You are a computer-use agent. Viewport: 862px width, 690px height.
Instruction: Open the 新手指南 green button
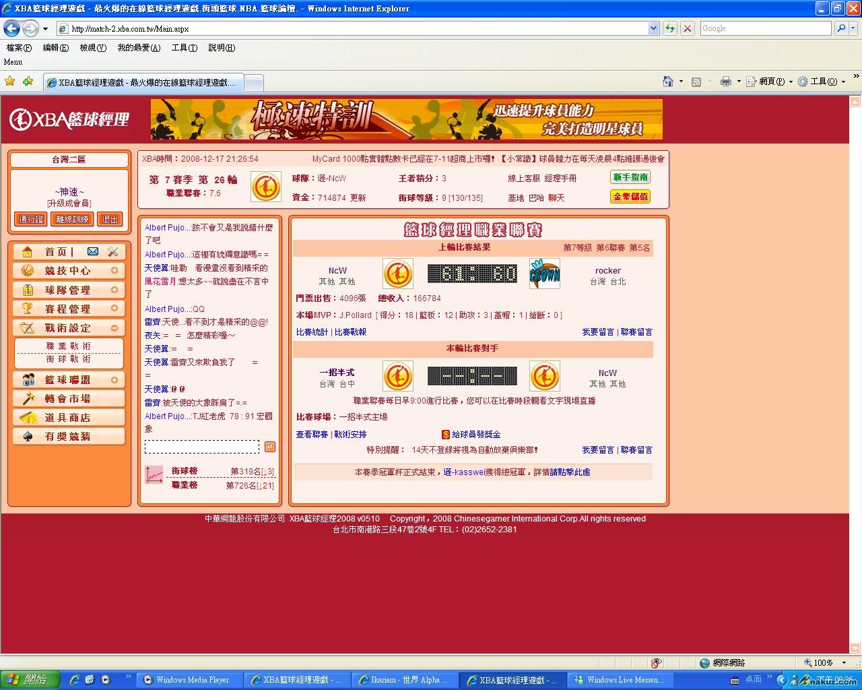630,177
